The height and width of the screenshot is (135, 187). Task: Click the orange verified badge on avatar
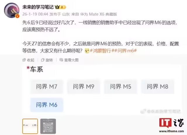point(18,16)
